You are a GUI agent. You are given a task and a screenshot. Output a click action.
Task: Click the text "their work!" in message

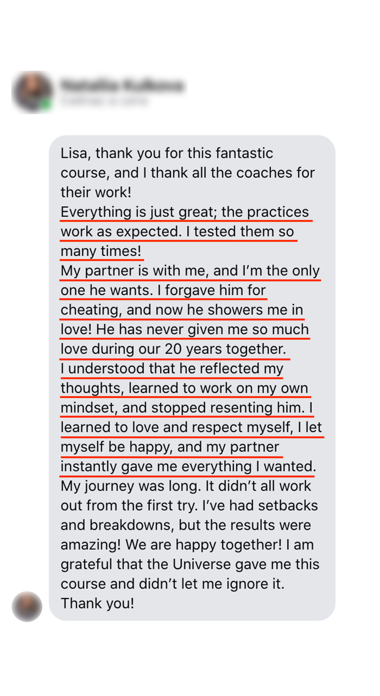click(x=96, y=192)
